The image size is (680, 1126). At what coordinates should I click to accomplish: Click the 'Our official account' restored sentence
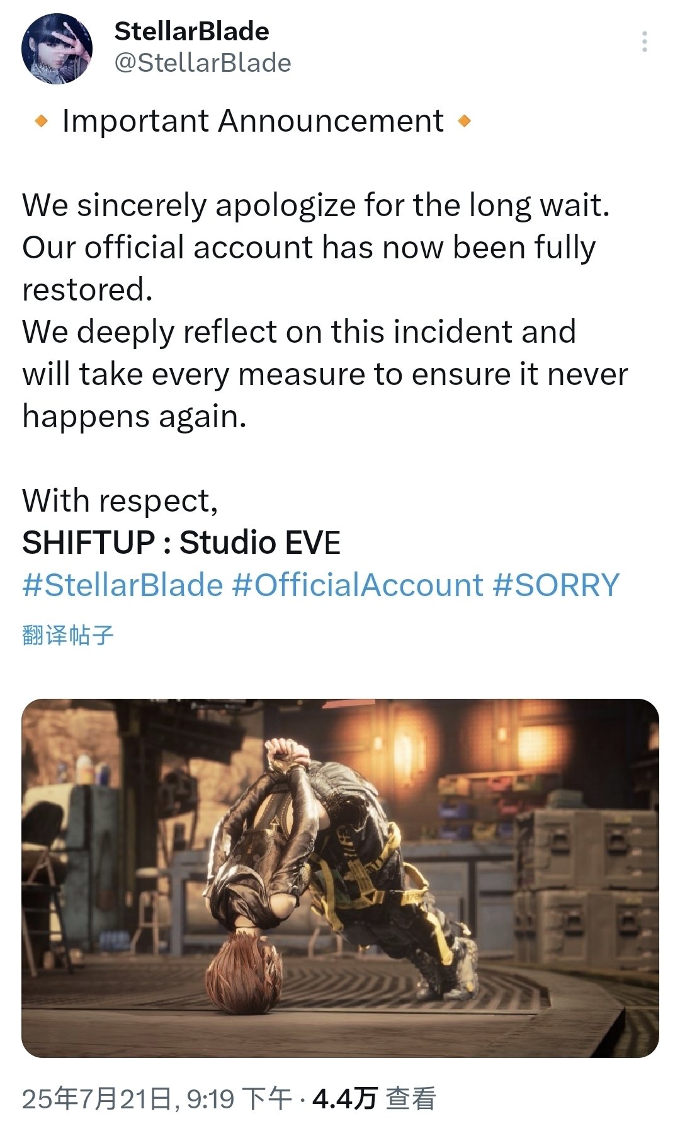tap(309, 268)
